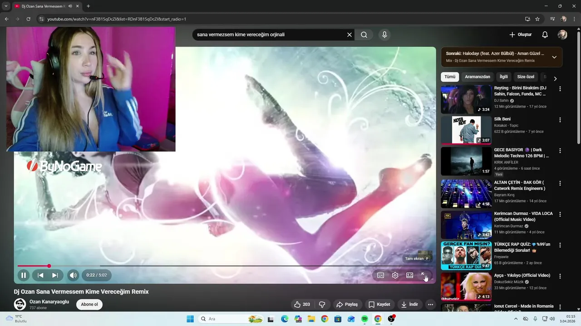
Task: Open options for GECE BASIYOR video
Action: (x=560, y=151)
